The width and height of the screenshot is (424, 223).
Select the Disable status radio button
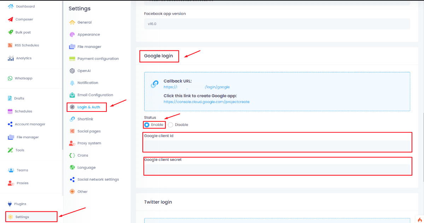[171, 125]
